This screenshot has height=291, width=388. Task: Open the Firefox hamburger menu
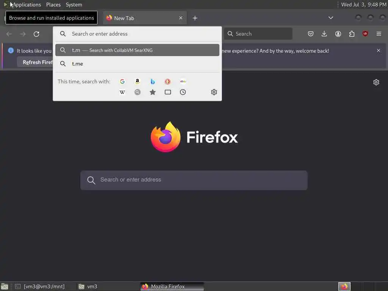coord(379,34)
